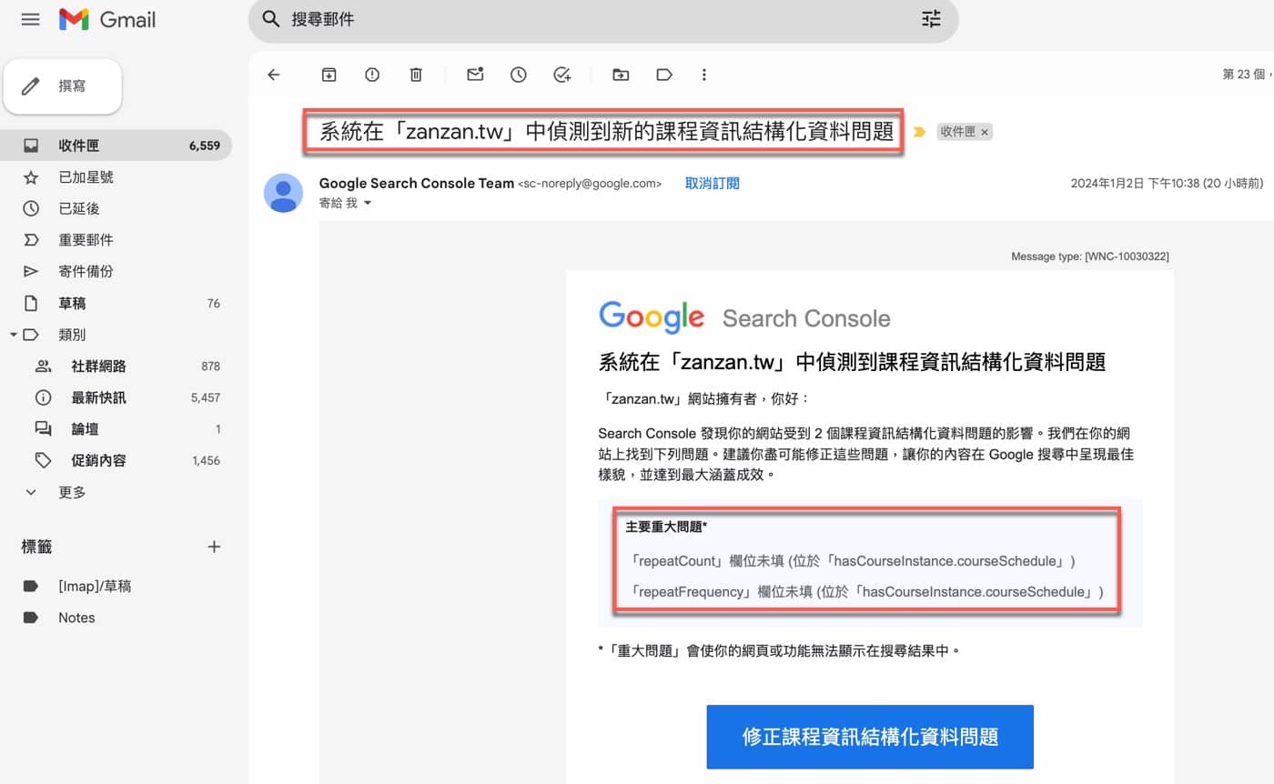
Task: Click inbox unread count 6,559
Action: click(205, 146)
